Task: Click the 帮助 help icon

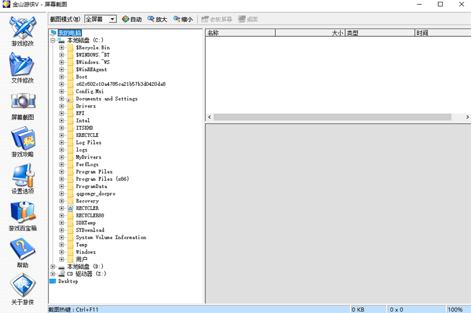Action: click(x=22, y=250)
